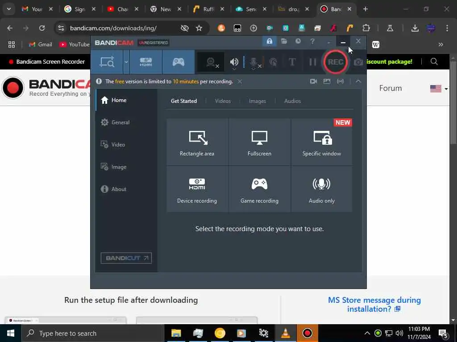Select HDMI device recording mode in toolbar
This screenshot has width=457, height=342.
146,62
